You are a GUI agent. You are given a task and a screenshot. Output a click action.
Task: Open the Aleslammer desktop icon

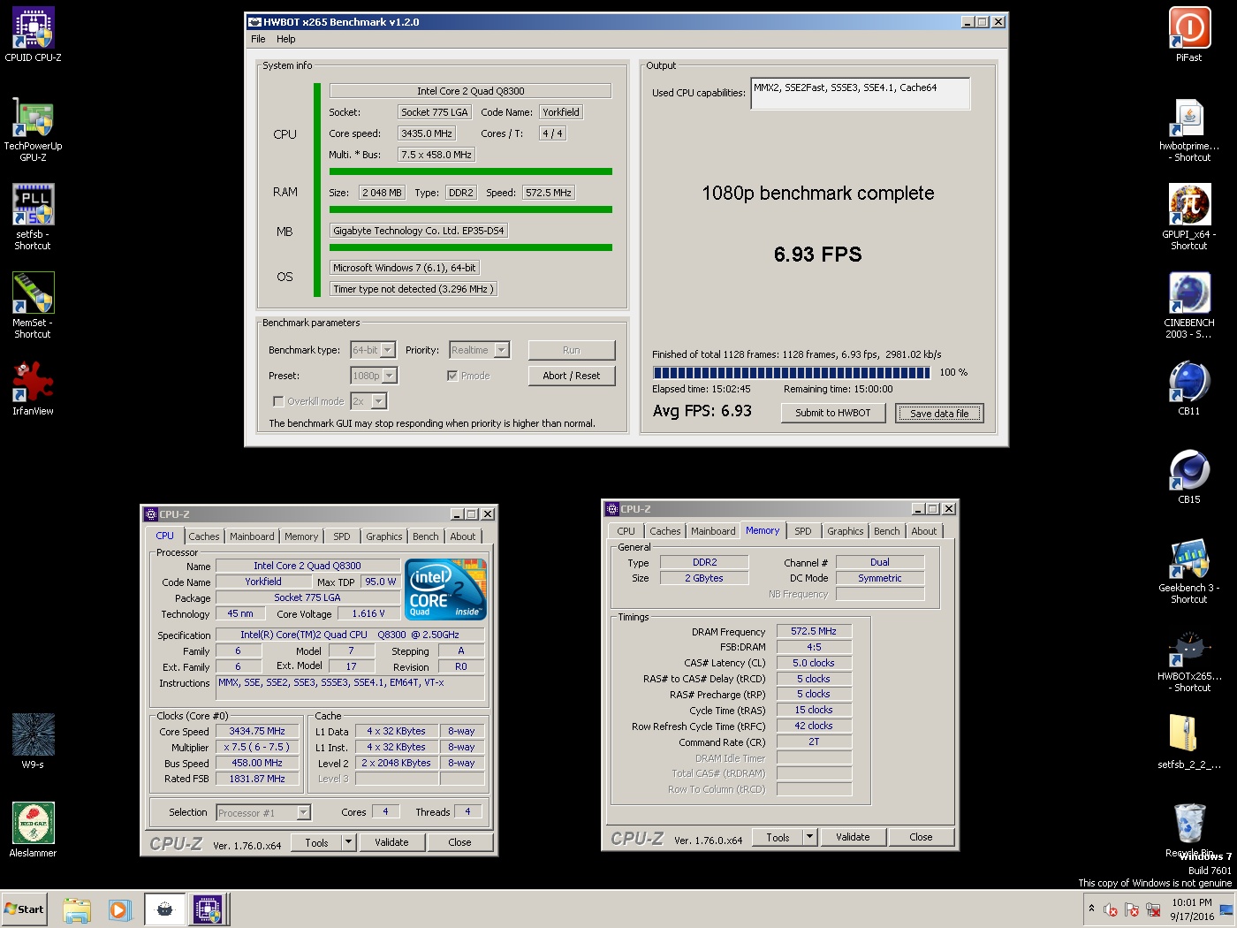(x=33, y=829)
